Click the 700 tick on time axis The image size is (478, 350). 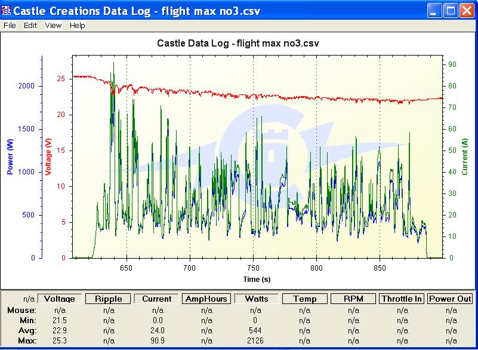190,268
